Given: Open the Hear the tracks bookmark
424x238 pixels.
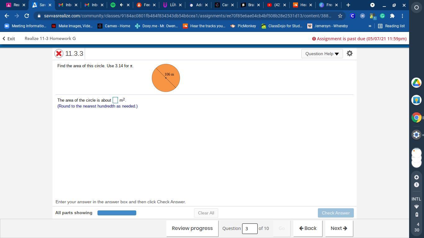Looking at the screenshot, I should pyautogui.click(x=204, y=26).
